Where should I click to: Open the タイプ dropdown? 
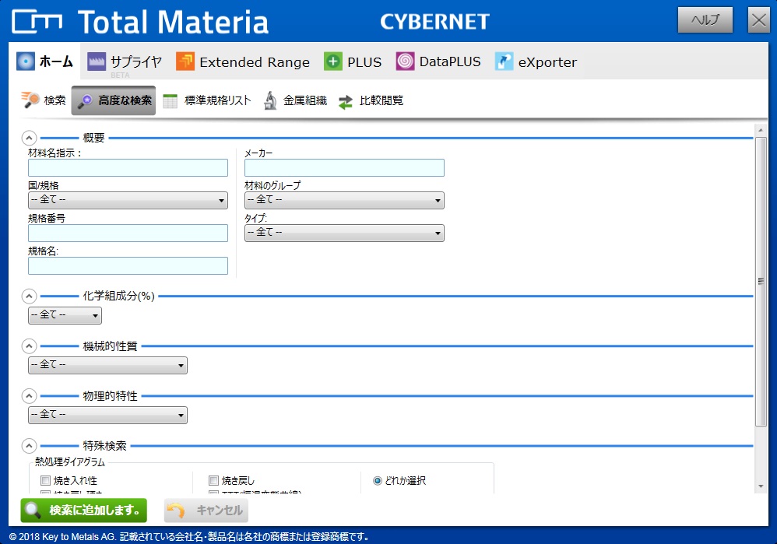pyautogui.click(x=344, y=233)
